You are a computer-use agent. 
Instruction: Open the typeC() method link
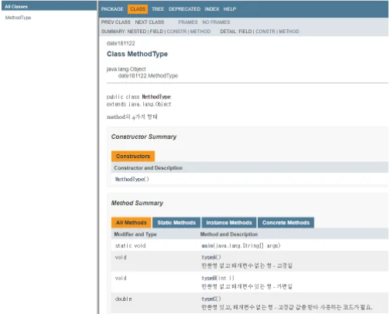(209, 299)
